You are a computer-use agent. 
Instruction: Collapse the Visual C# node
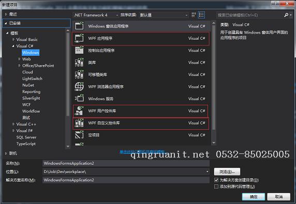(x=13, y=46)
